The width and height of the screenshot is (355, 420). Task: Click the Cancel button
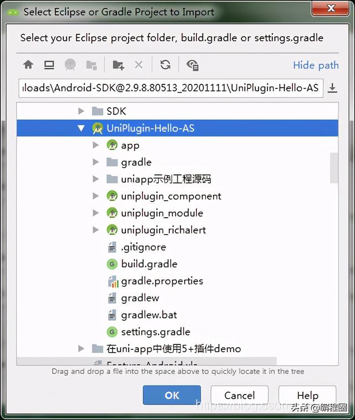(x=240, y=395)
